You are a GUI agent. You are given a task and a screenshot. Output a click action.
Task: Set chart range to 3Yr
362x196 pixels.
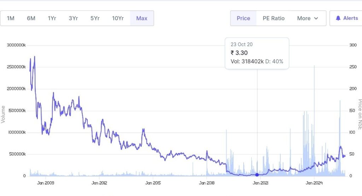click(x=73, y=18)
